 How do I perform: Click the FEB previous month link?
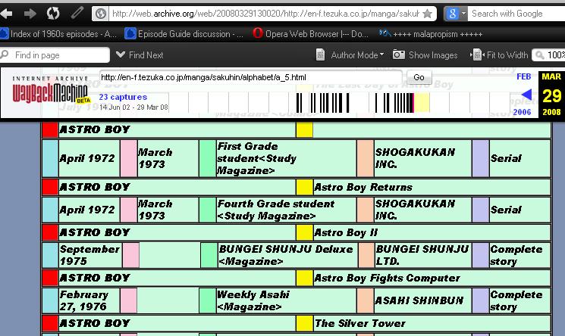[x=523, y=76]
